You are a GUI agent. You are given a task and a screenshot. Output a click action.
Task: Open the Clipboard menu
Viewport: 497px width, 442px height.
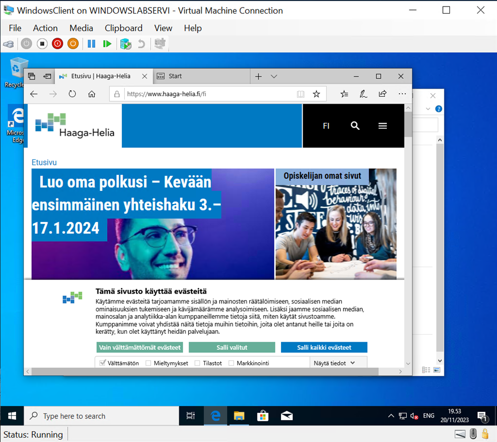pos(123,28)
